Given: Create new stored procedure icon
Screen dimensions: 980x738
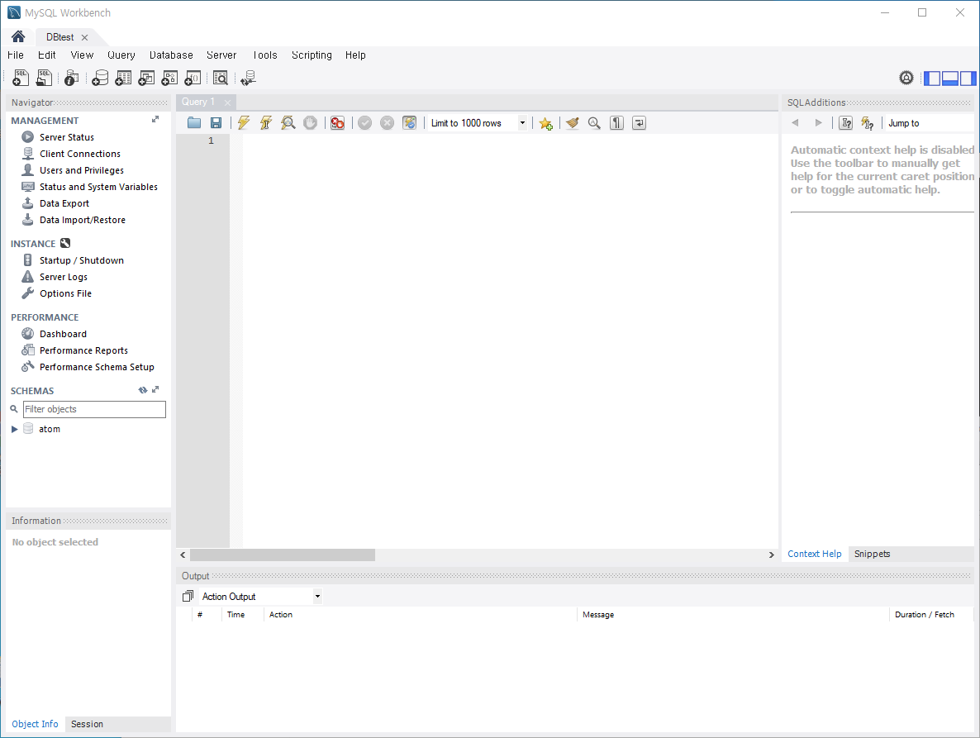Looking at the screenshot, I should point(169,78).
